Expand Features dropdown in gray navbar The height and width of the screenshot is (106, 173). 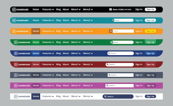coord(48,75)
